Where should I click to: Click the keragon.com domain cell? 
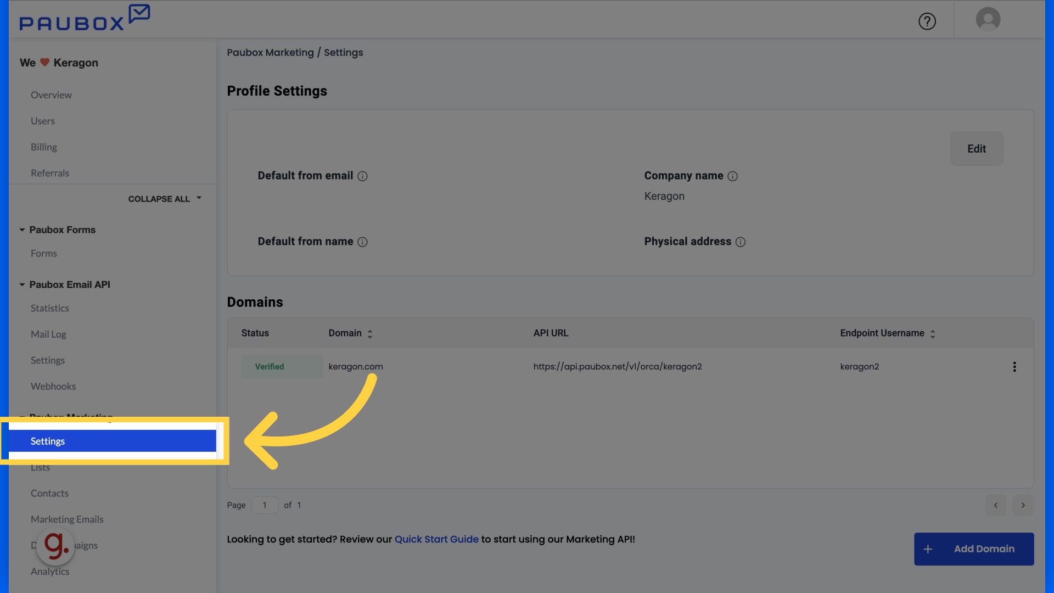coord(356,367)
